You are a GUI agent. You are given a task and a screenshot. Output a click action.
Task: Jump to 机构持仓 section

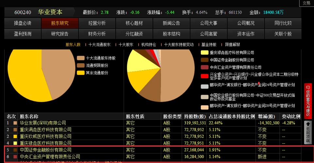point(149,45)
